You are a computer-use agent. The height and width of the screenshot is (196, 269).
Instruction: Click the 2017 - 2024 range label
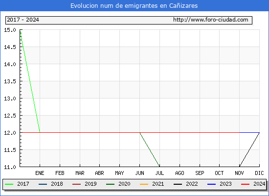[x=23, y=20]
